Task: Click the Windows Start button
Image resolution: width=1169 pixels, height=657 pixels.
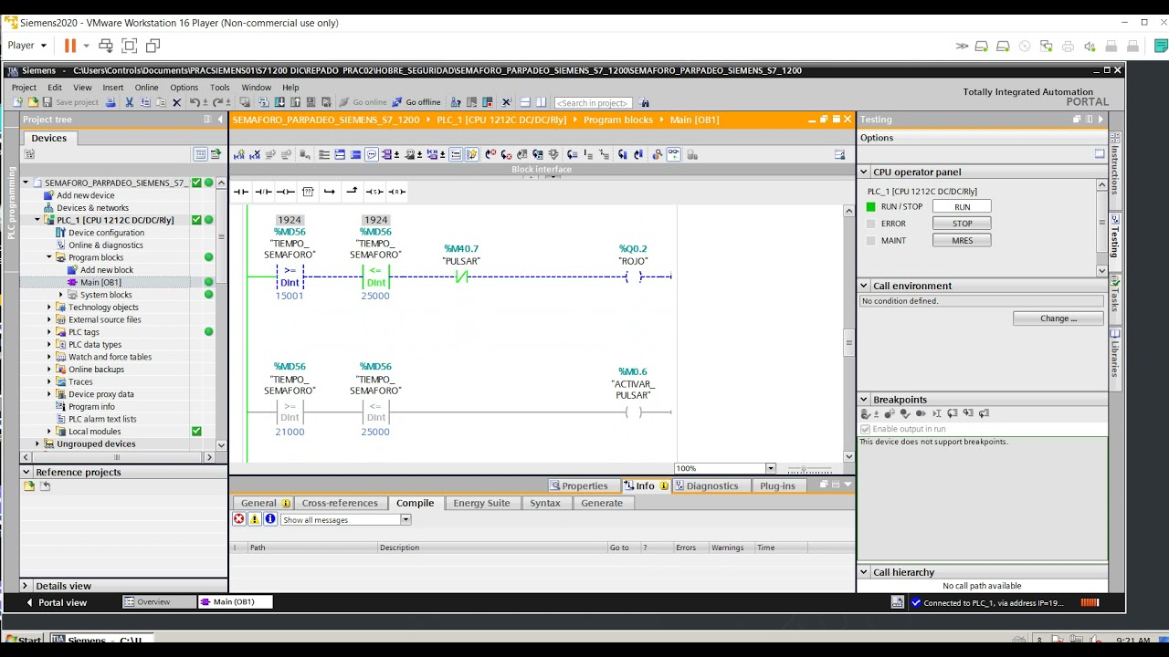Action: [x=23, y=641]
